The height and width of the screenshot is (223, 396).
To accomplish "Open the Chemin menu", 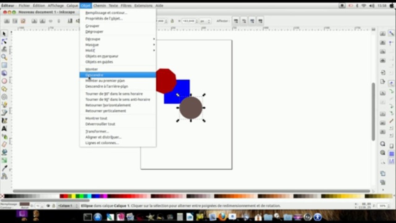I will point(99,6).
